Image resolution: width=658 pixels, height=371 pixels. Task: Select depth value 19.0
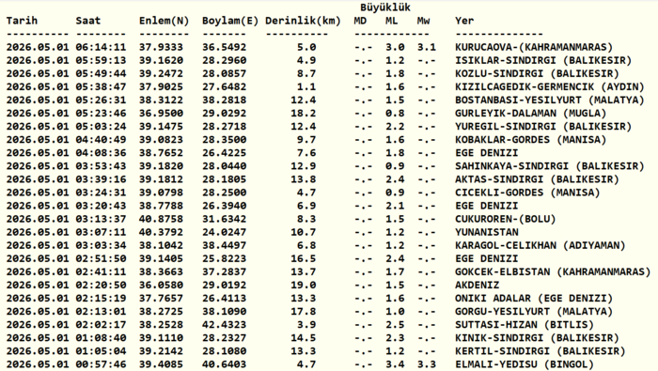click(x=304, y=286)
